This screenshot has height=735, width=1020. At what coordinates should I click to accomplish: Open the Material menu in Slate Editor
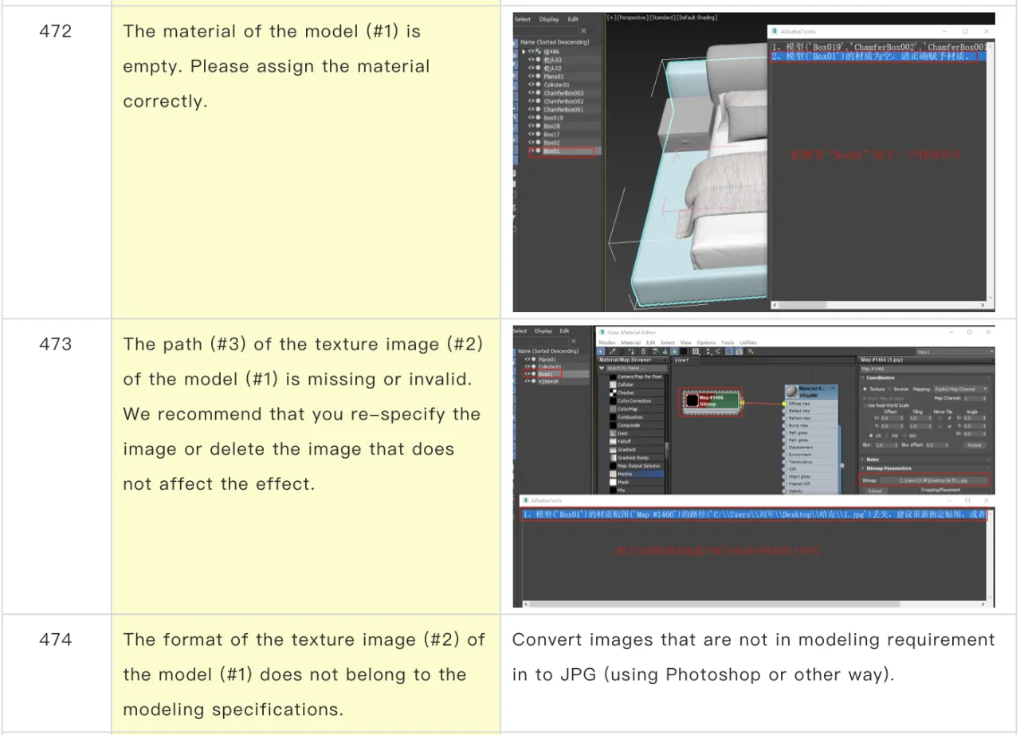click(x=630, y=342)
